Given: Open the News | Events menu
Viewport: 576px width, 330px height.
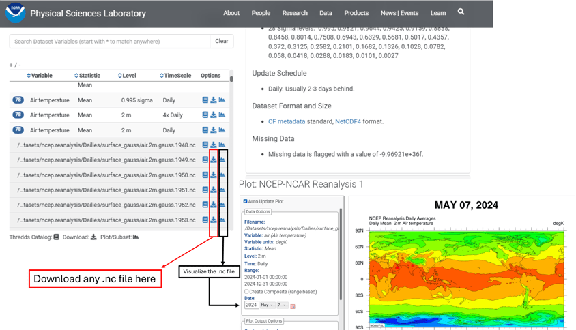Looking at the screenshot, I should pos(399,13).
